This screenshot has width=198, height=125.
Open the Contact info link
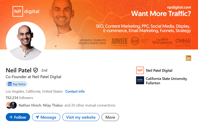click(75, 91)
